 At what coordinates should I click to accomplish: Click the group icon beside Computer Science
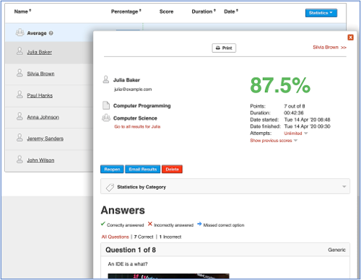(x=106, y=118)
